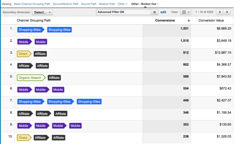Image resolution: width=234 pixels, height=144 pixels.
Task: Select conversion value $7,843.55
Action: 224,76
